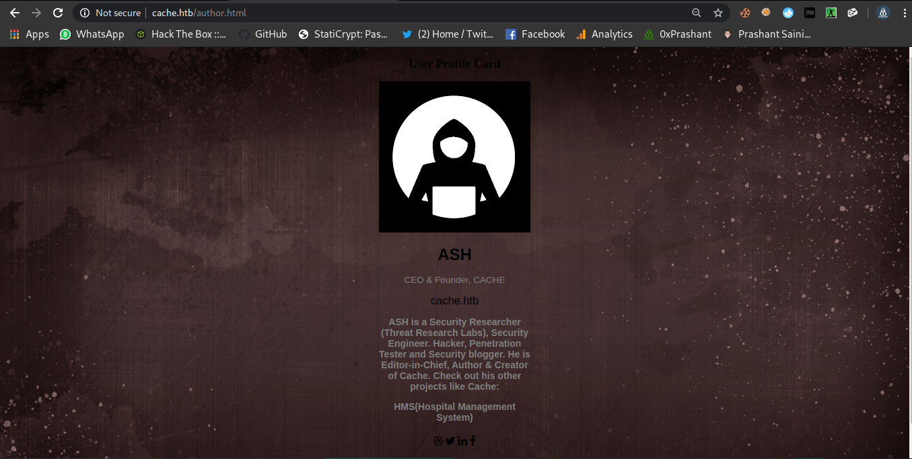Image resolution: width=912 pixels, height=459 pixels.
Task: Click the Chrome Apps grid icon
Action: click(14, 34)
